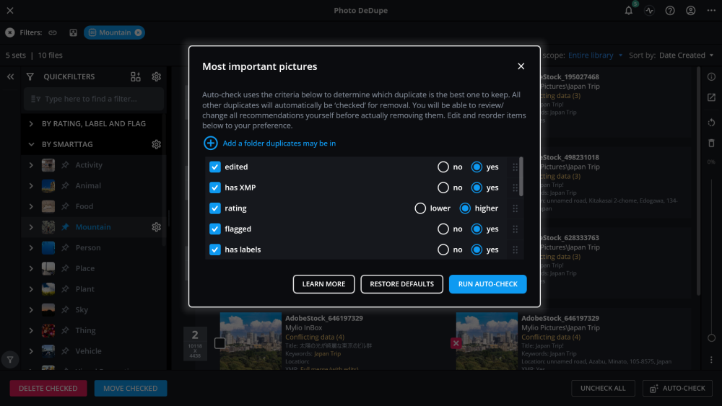This screenshot has height=406, width=722.
Task: Open the help question mark icon
Action: tap(670, 11)
